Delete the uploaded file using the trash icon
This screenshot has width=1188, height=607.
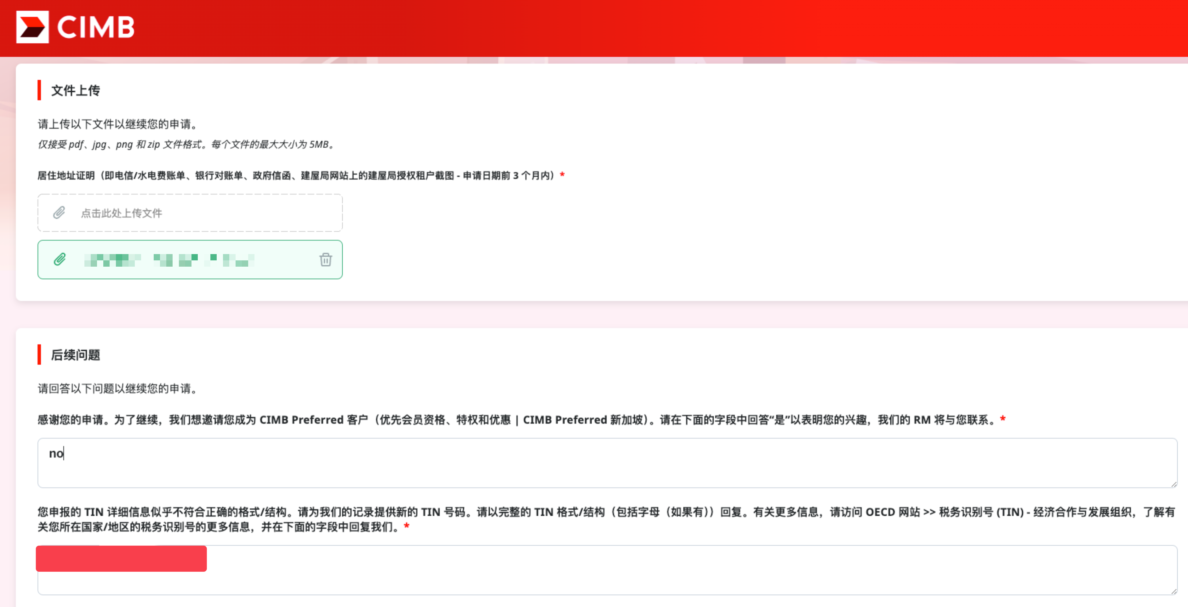click(326, 260)
